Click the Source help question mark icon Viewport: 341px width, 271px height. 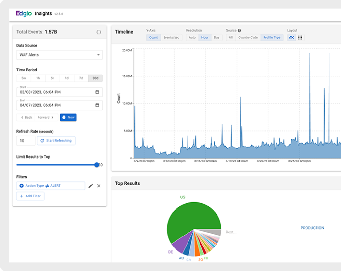pos(239,30)
